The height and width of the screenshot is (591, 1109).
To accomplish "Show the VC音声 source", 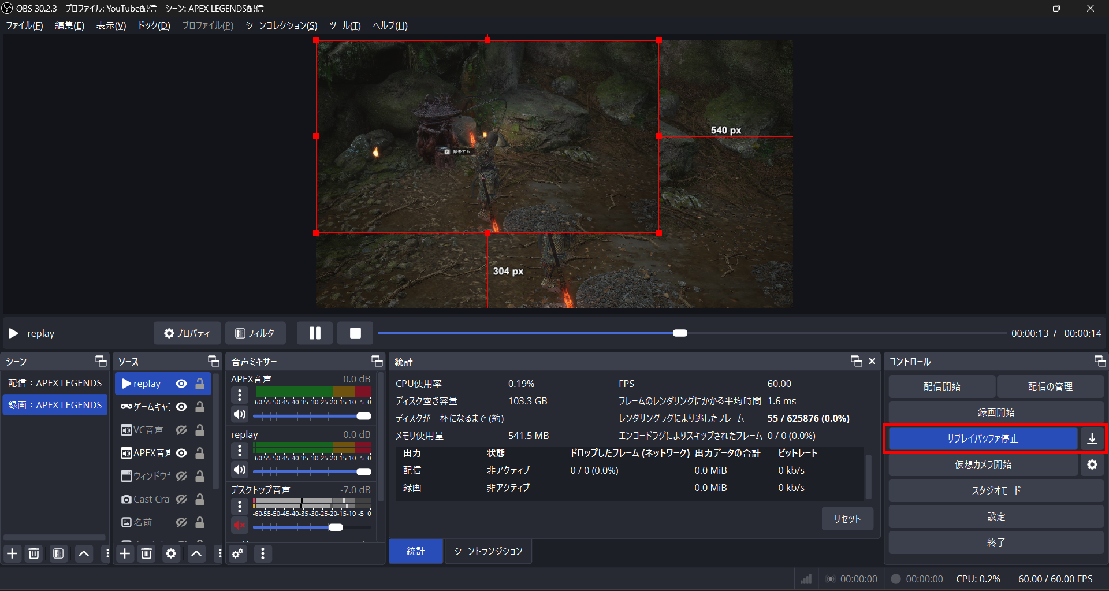I will [x=181, y=430].
